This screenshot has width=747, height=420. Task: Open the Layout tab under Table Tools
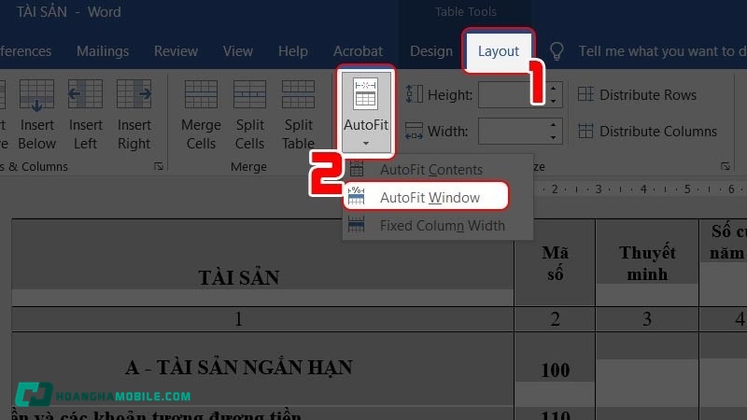[x=499, y=51]
